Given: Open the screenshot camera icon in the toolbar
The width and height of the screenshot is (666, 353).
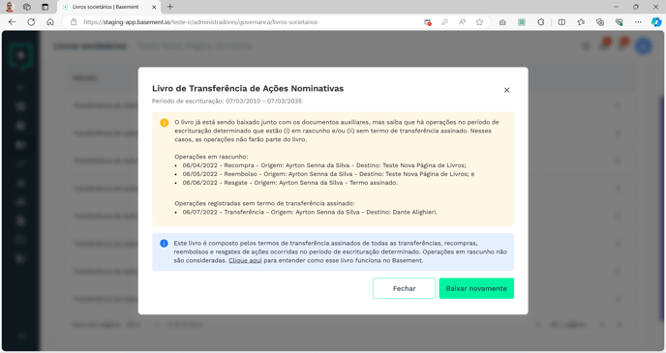Looking at the screenshot, I should point(502,22).
